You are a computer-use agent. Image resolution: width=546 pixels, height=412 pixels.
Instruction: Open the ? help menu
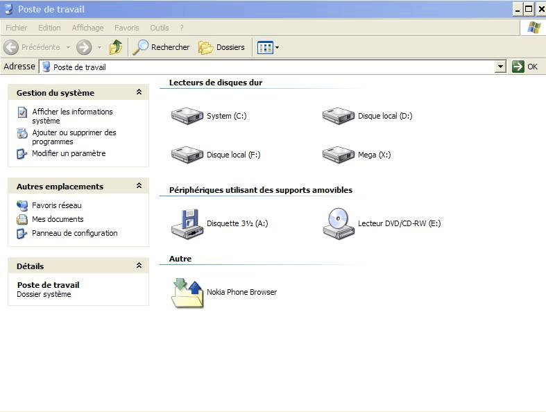181,28
